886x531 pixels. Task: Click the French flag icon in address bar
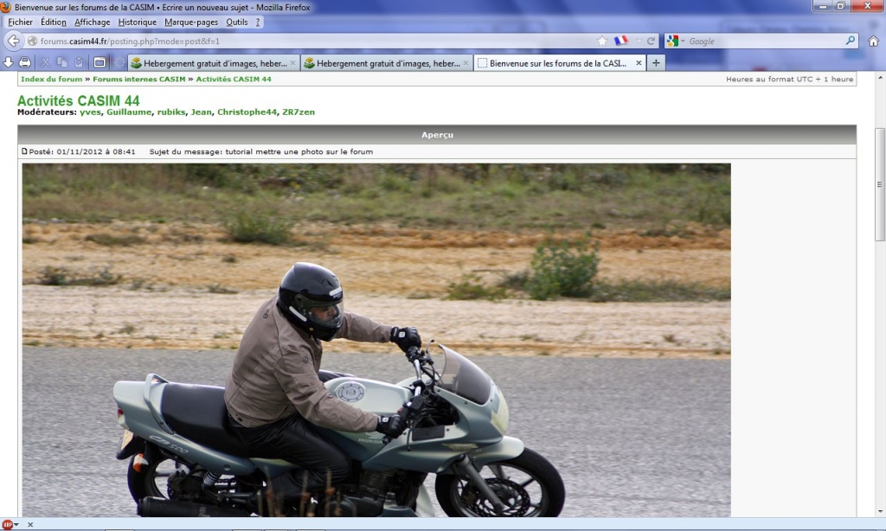pos(621,41)
